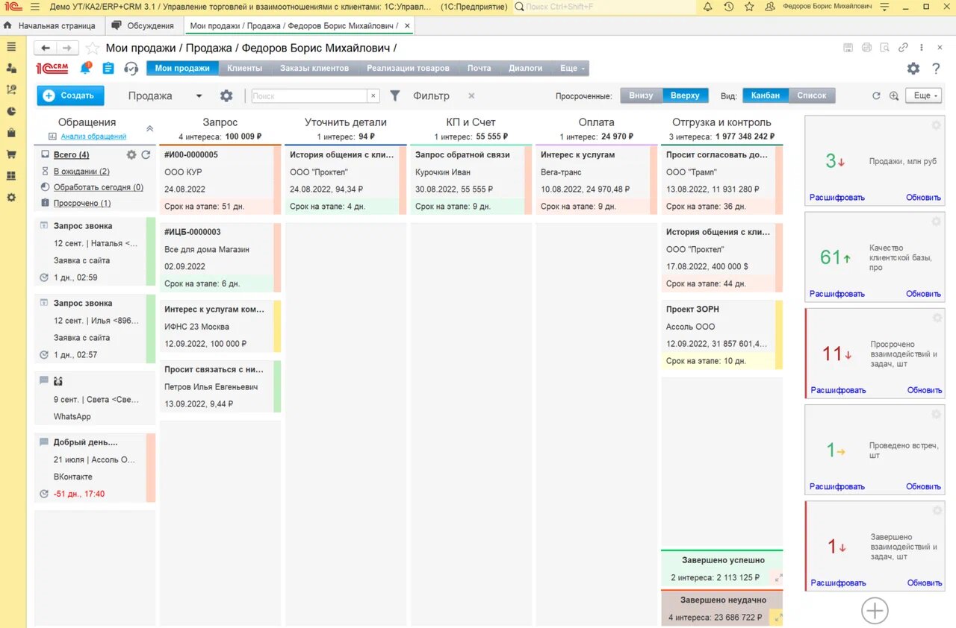
Task: Filter by Просрочено (1)
Action: pos(82,203)
